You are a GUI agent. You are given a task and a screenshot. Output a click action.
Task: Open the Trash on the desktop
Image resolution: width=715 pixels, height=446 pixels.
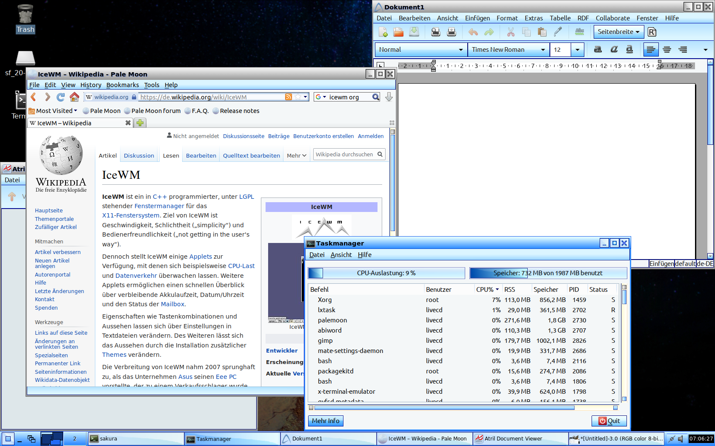(x=25, y=19)
